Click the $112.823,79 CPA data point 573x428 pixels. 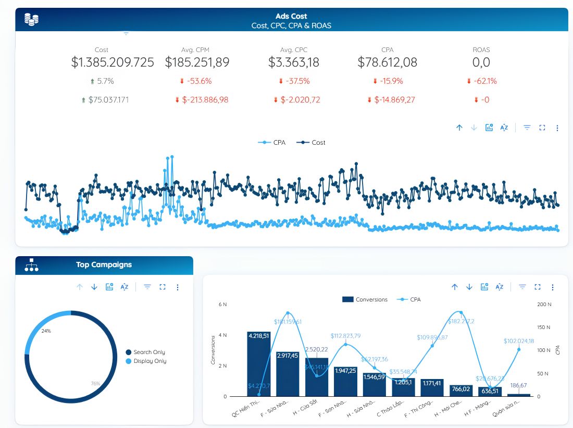click(345, 344)
